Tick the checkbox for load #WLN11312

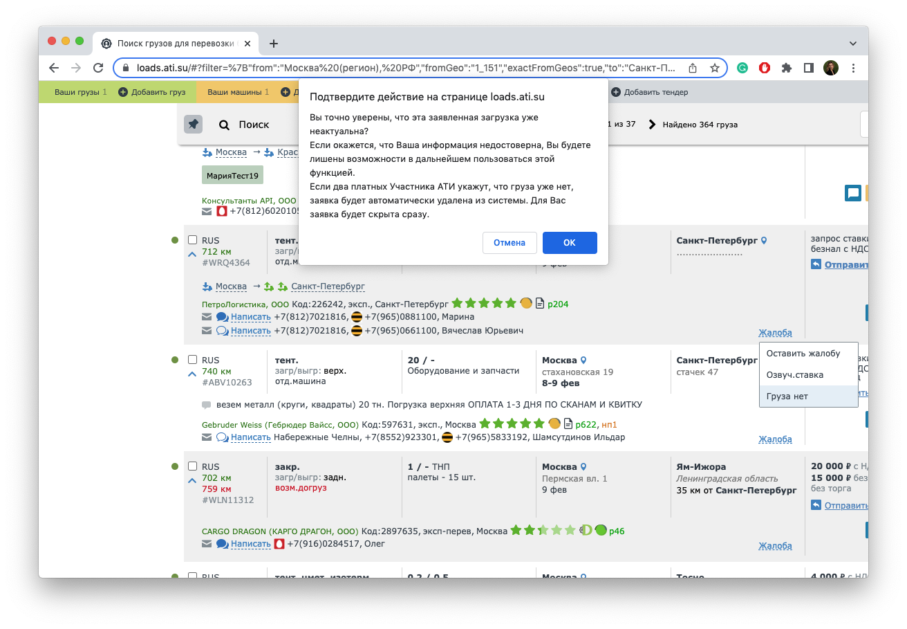tap(193, 466)
